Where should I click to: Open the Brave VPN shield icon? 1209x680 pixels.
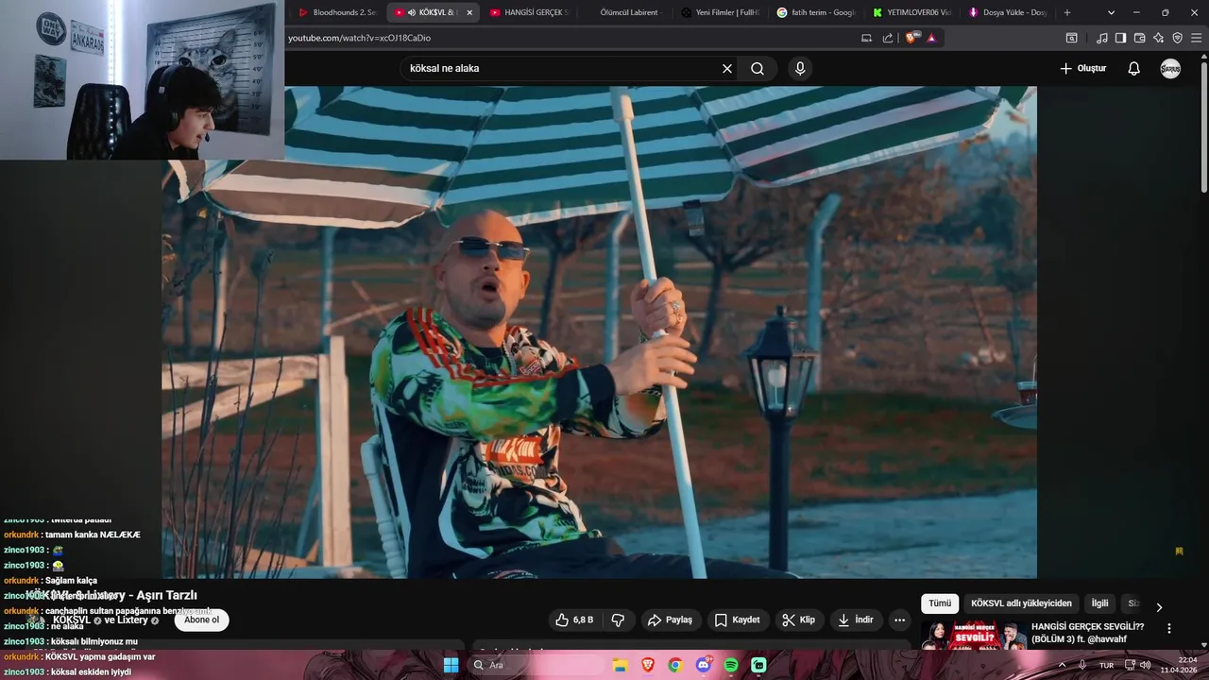click(x=1177, y=38)
